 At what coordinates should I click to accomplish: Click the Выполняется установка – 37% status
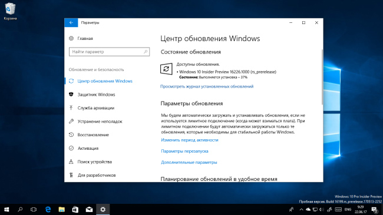(x=223, y=78)
